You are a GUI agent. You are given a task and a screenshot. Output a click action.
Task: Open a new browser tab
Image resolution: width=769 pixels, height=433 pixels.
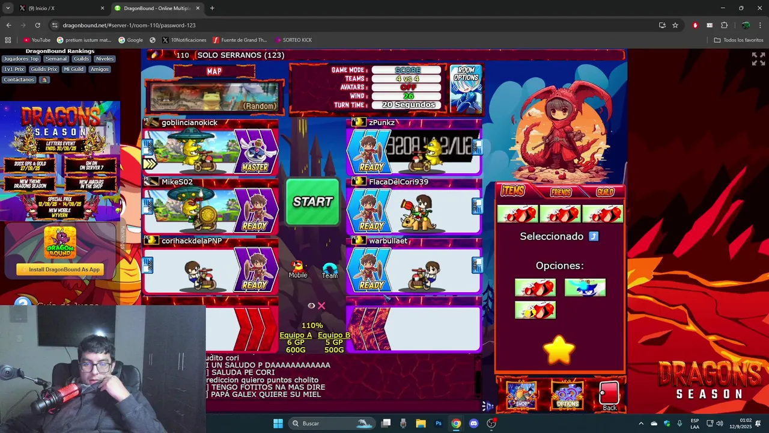pos(212,8)
